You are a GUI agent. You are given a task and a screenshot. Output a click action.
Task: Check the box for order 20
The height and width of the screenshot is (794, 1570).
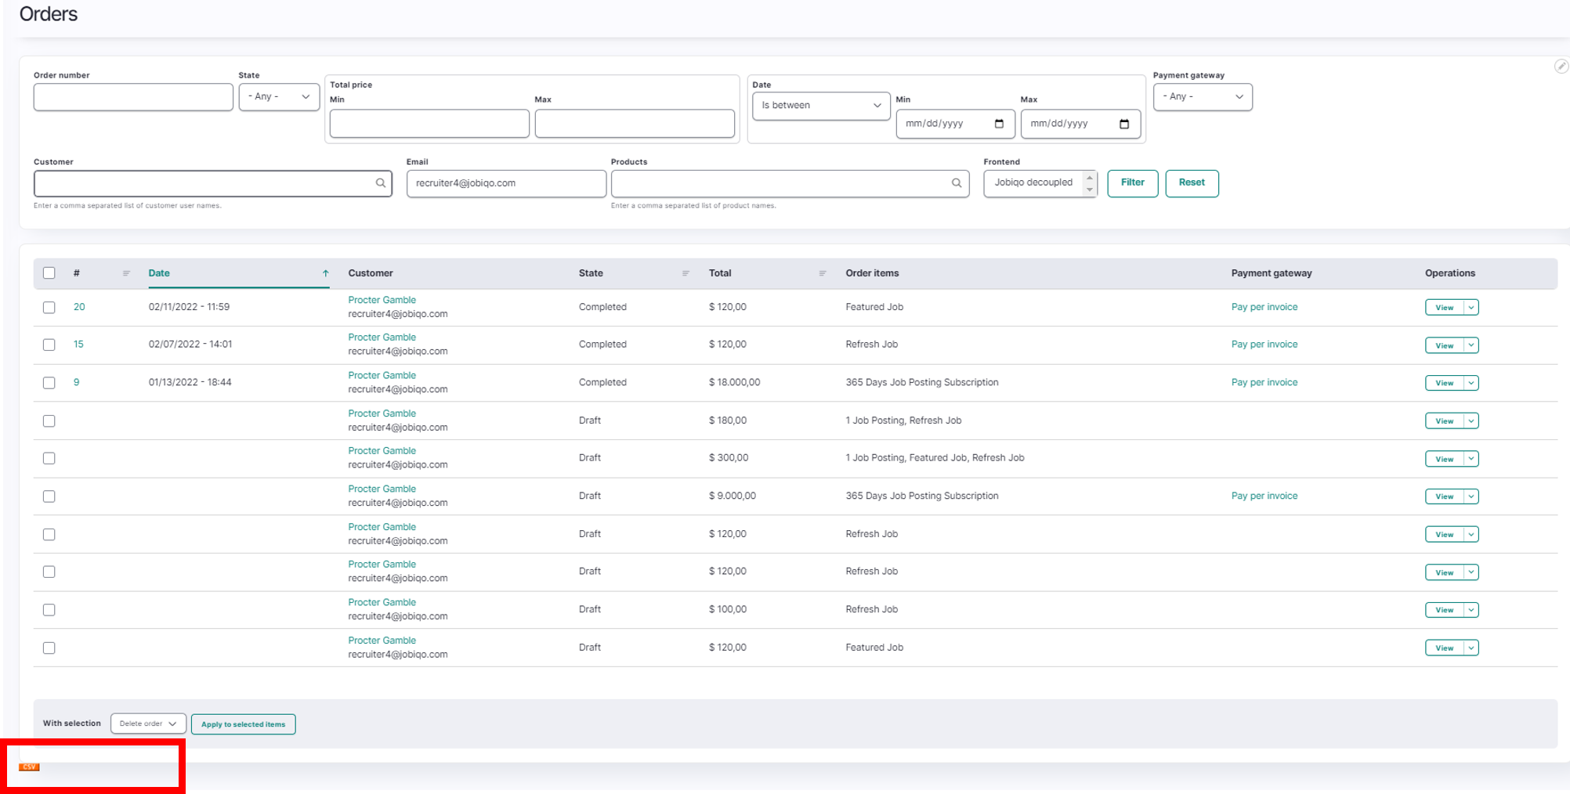point(49,308)
